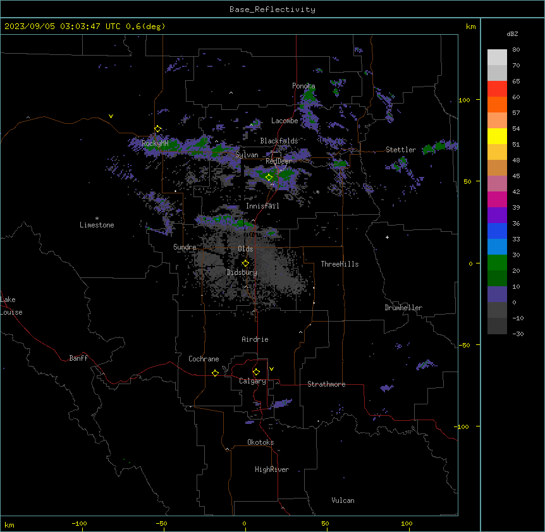Click the yellow diamond marker above Didsbury

point(246,263)
